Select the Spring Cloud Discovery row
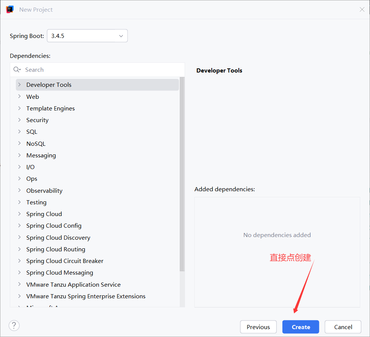The width and height of the screenshot is (370, 337). point(97,237)
